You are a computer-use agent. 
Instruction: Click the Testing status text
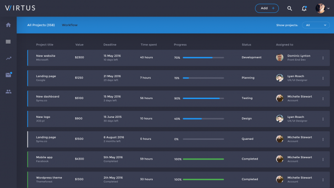pyautogui.click(x=247, y=98)
